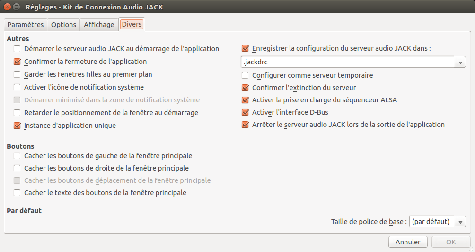Toggle Activer l'interface D-Bus checkbox
475x252 pixels.
[x=245, y=112]
